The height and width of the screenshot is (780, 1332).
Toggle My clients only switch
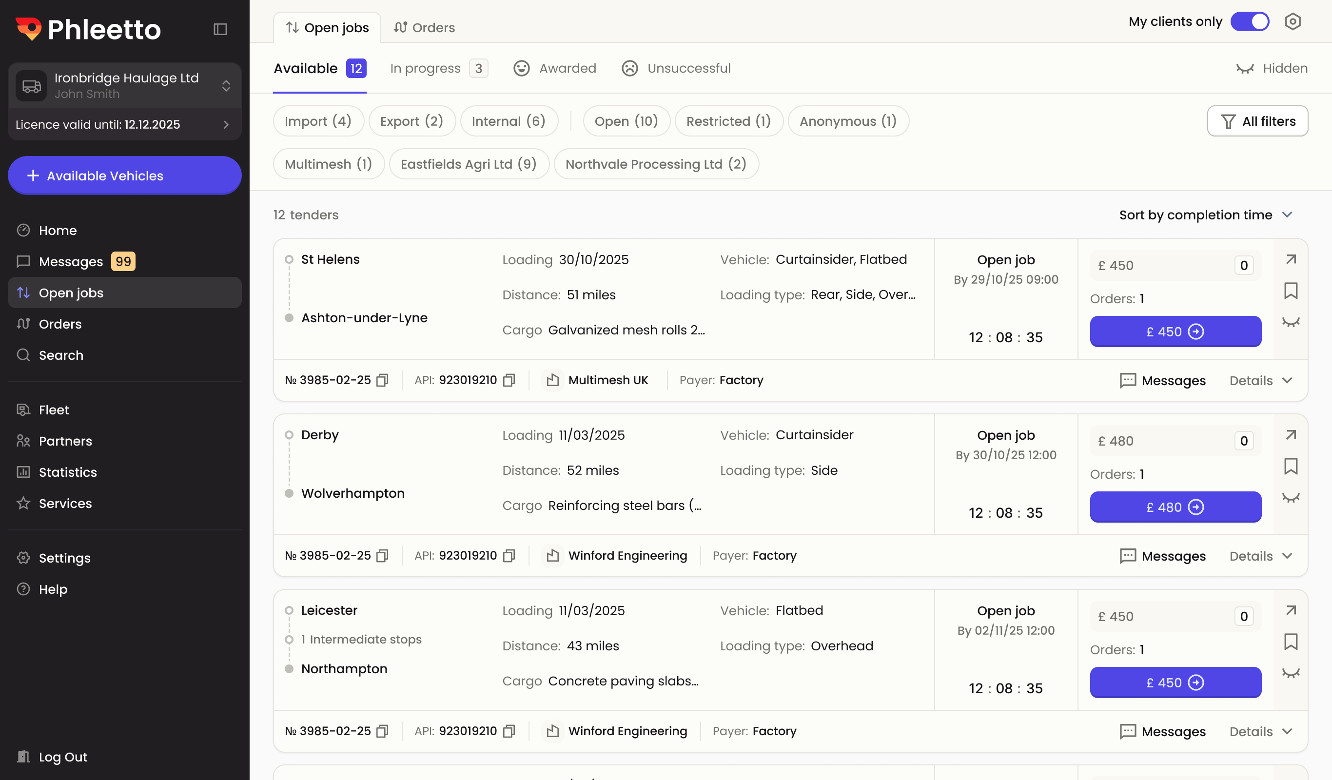click(1250, 21)
